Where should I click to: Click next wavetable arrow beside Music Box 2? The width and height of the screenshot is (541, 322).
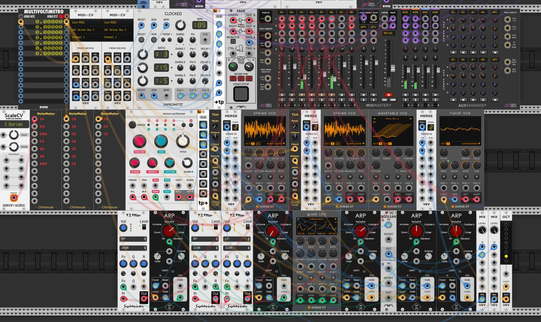pos(411,119)
